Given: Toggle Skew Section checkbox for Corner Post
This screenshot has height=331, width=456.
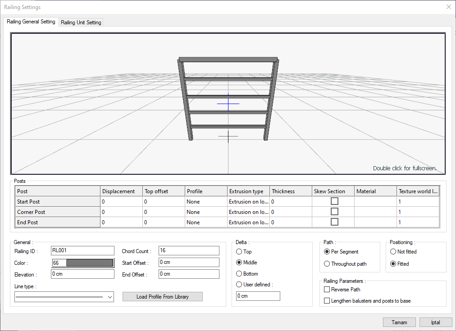Looking at the screenshot, I should [x=334, y=212].
